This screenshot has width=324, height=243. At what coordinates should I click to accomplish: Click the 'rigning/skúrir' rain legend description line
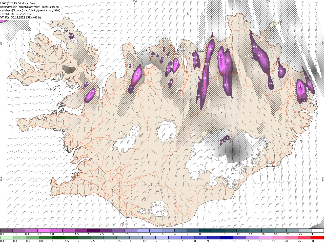pos(30,7)
